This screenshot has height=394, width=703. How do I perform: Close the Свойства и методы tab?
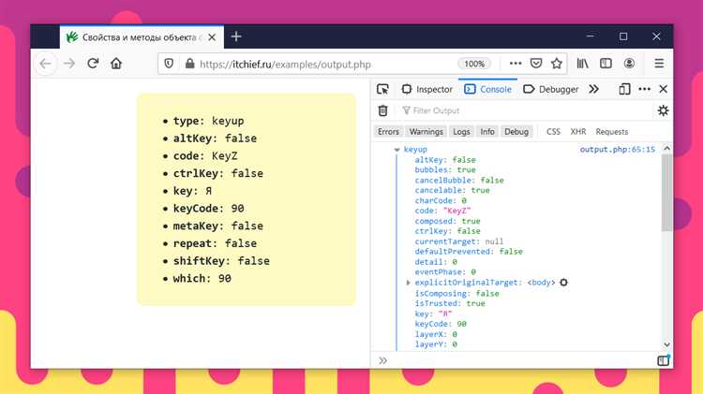pos(212,37)
